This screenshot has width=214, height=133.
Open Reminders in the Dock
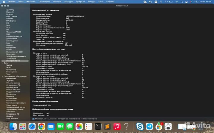(89, 126)
